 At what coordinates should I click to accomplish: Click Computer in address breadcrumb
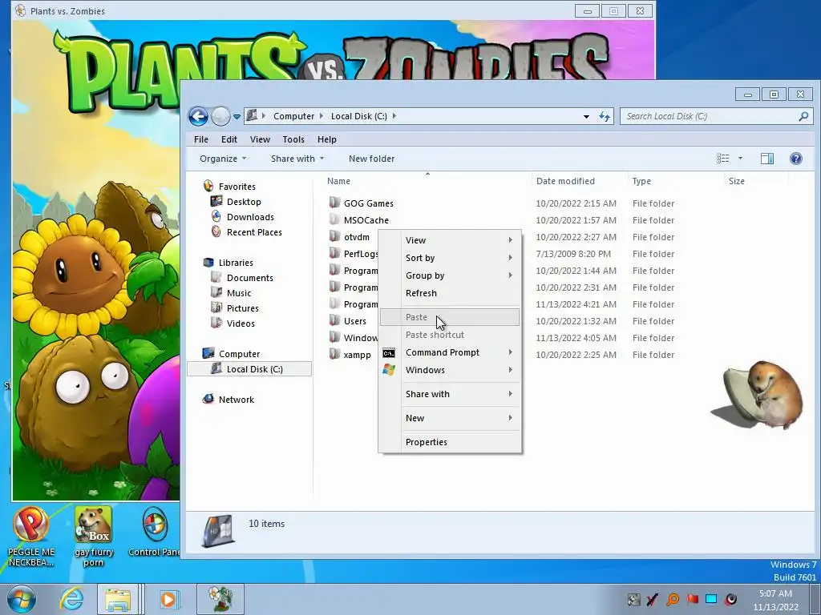(293, 116)
